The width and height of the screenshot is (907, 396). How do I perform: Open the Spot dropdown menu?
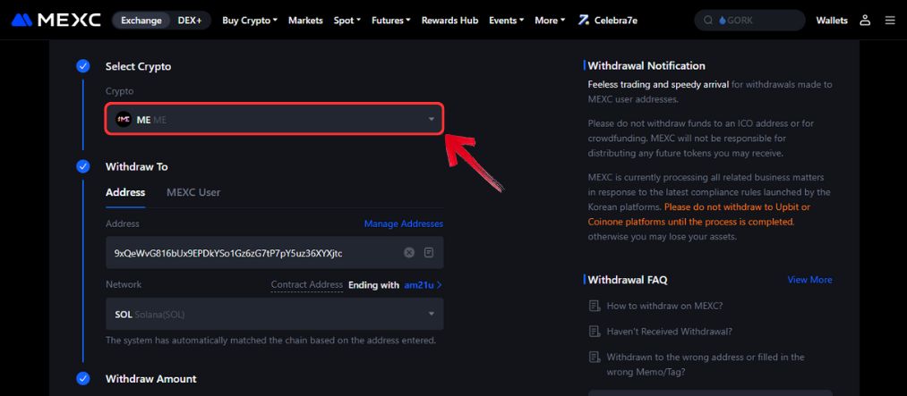coord(347,21)
